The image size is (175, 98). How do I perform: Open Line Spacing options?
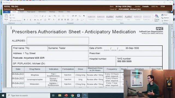tap(72, 20)
